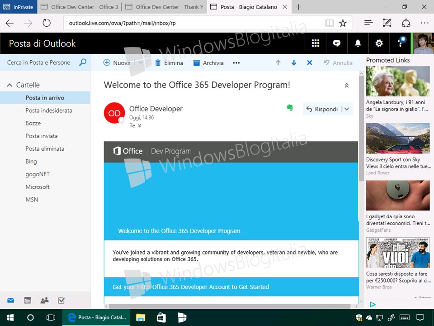The image size is (434, 326).
Task: Toggle reading view book icon
Action: (x=330, y=23)
